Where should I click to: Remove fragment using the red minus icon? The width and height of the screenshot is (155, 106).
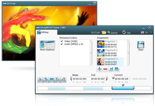tap(105, 69)
